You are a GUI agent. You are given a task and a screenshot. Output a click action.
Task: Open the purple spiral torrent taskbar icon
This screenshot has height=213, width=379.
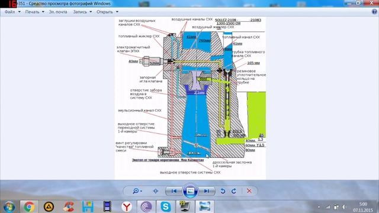click(x=146, y=207)
